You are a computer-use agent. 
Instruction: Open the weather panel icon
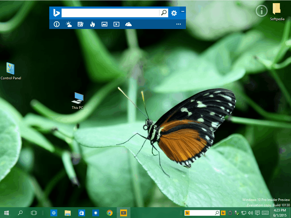pos(69,24)
